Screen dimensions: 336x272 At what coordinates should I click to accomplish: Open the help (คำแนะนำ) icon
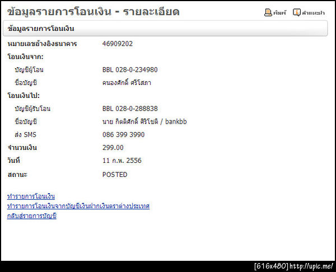point(297,12)
